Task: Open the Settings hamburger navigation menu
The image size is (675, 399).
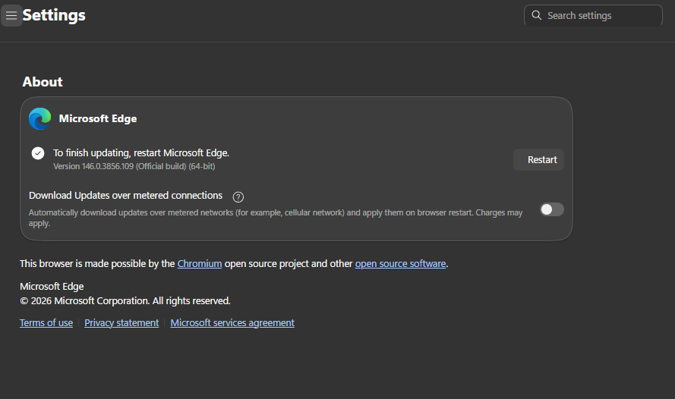Action: pyautogui.click(x=11, y=16)
